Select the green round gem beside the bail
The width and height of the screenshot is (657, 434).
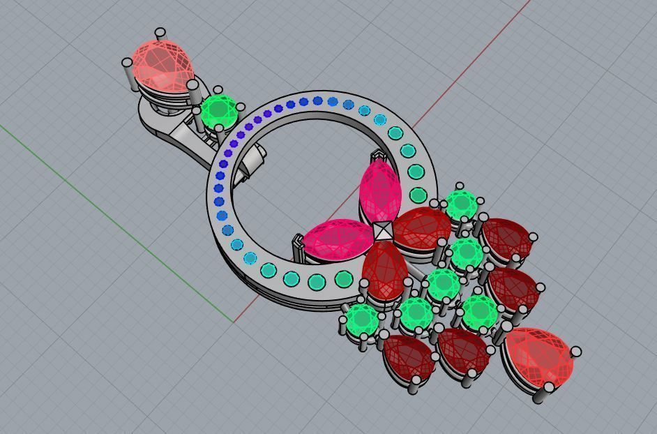[219, 111]
